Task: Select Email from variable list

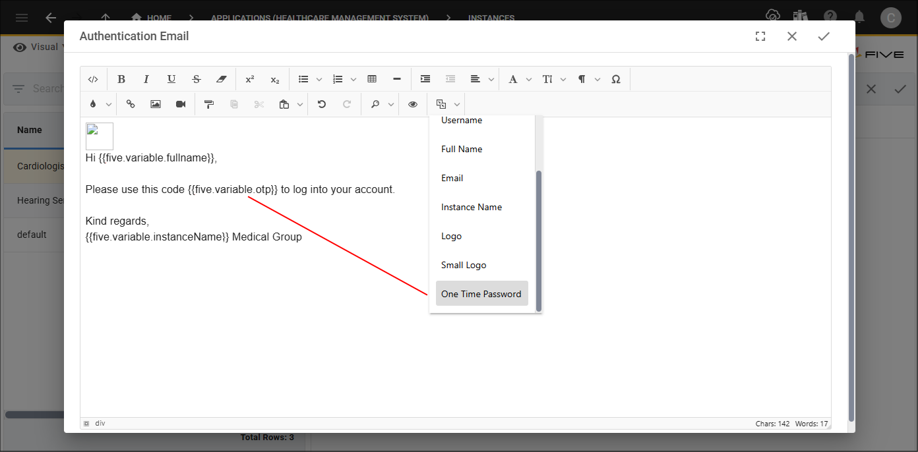Action: point(482,178)
